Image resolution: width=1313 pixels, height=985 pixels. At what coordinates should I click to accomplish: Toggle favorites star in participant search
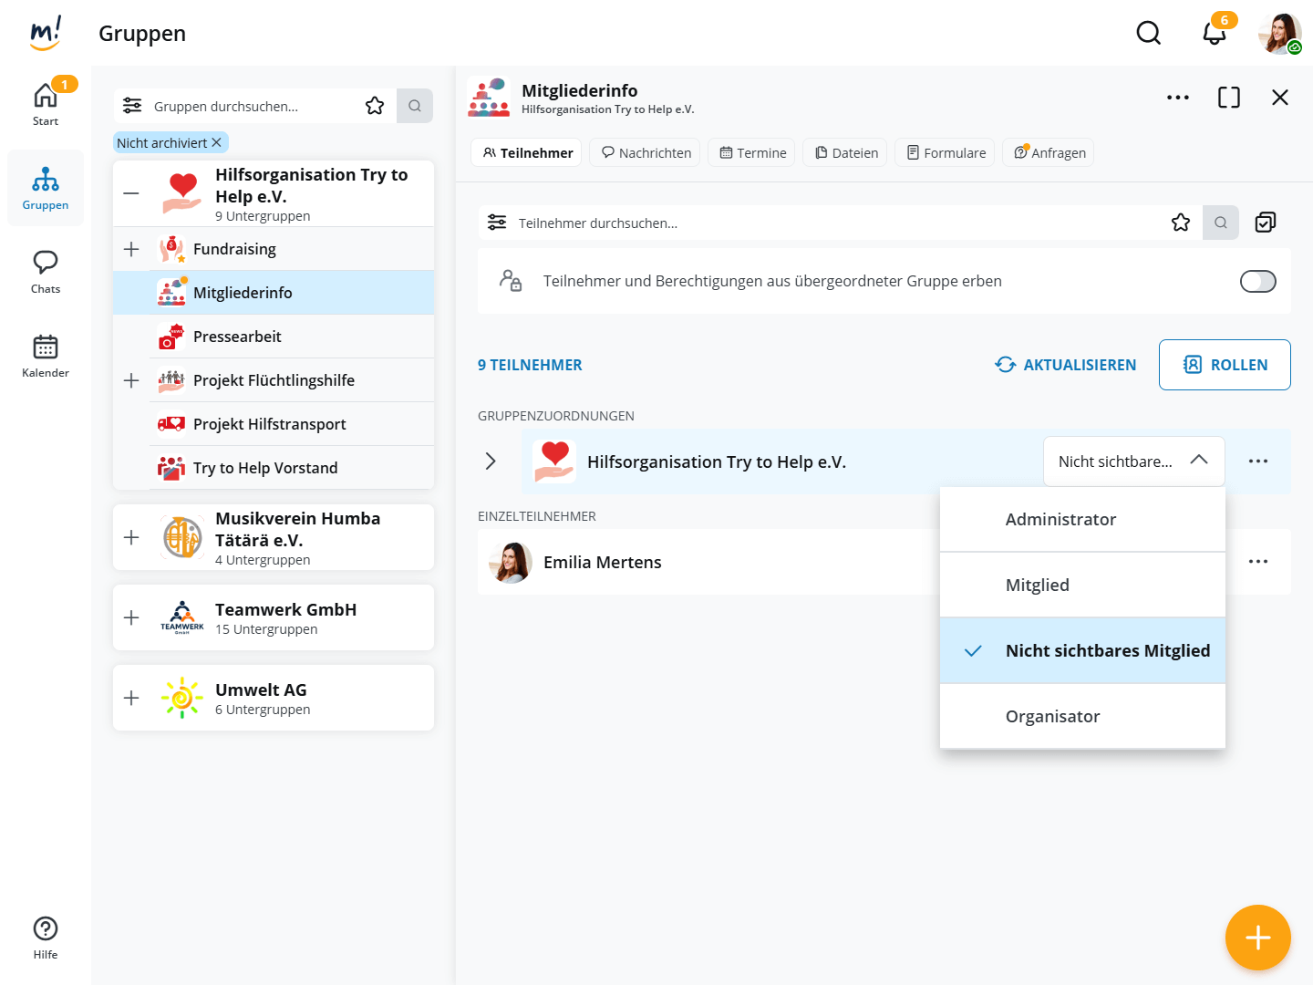[1180, 223]
